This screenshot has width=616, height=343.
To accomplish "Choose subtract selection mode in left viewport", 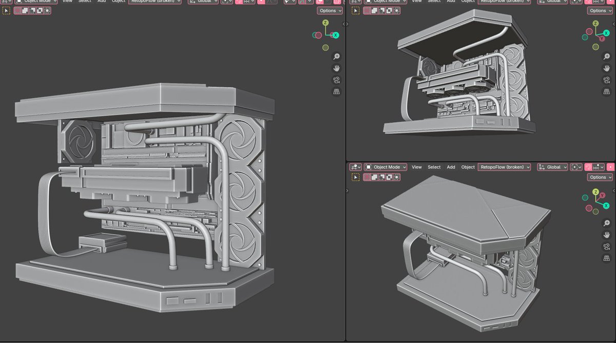I will (32, 10).
